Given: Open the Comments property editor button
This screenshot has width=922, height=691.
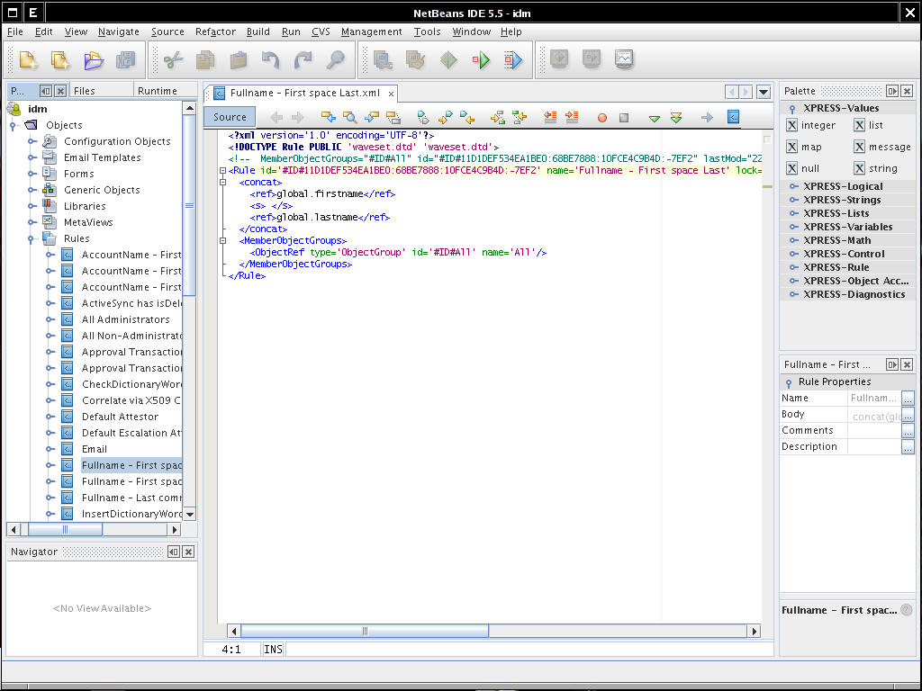Looking at the screenshot, I should pos(908,431).
